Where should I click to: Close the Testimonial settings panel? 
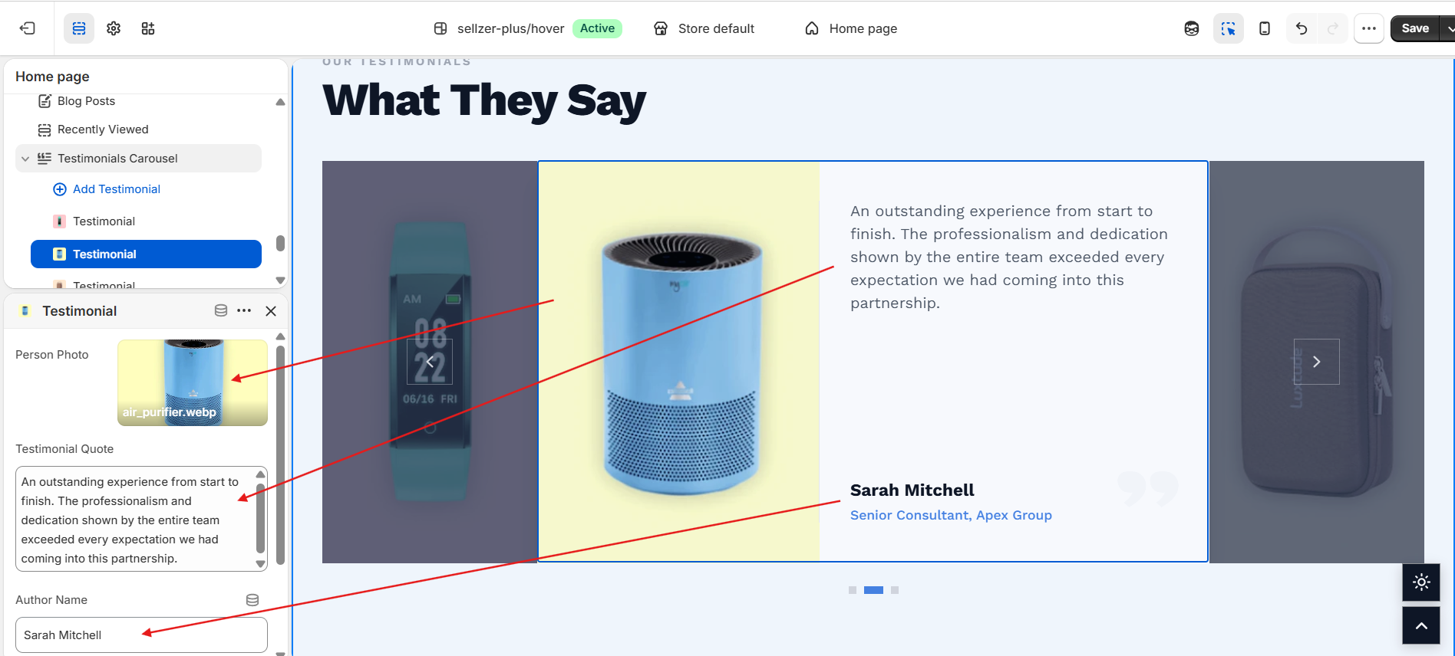pos(271,311)
